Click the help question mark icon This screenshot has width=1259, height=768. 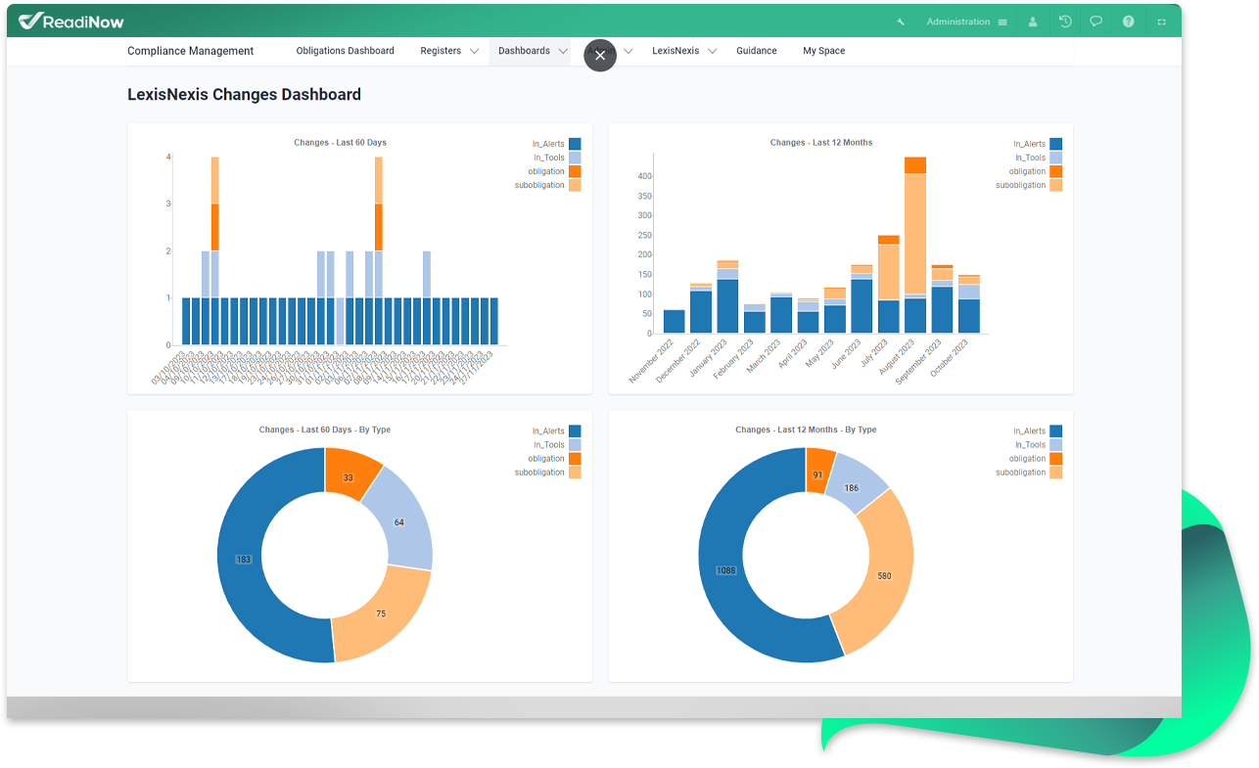pos(1128,22)
